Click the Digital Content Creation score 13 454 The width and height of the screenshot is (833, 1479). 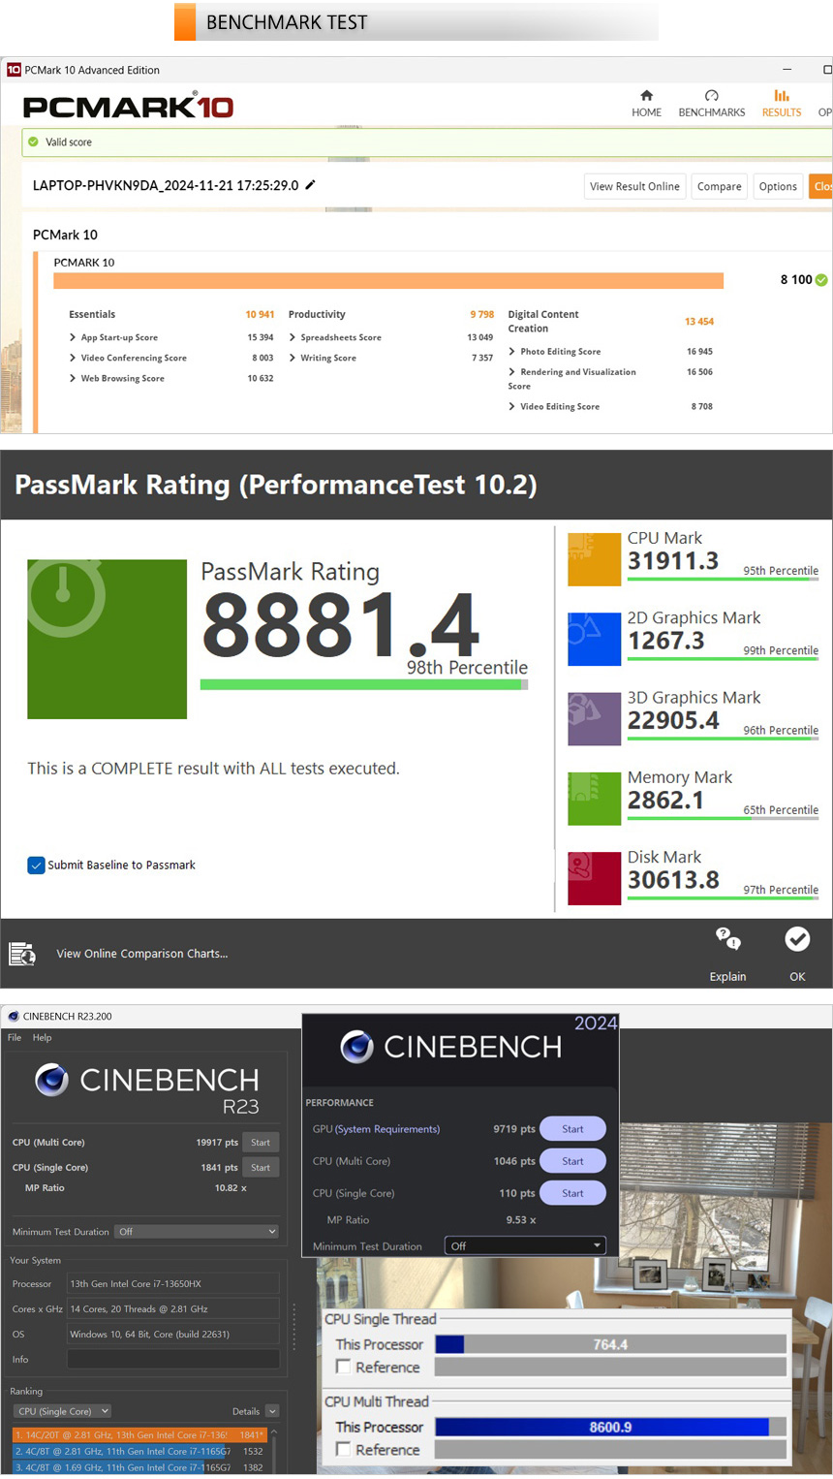click(x=699, y=321)
